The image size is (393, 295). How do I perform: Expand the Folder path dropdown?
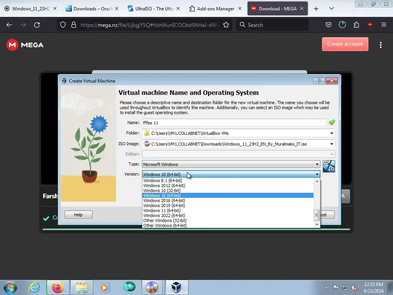(x=332, y=133)
